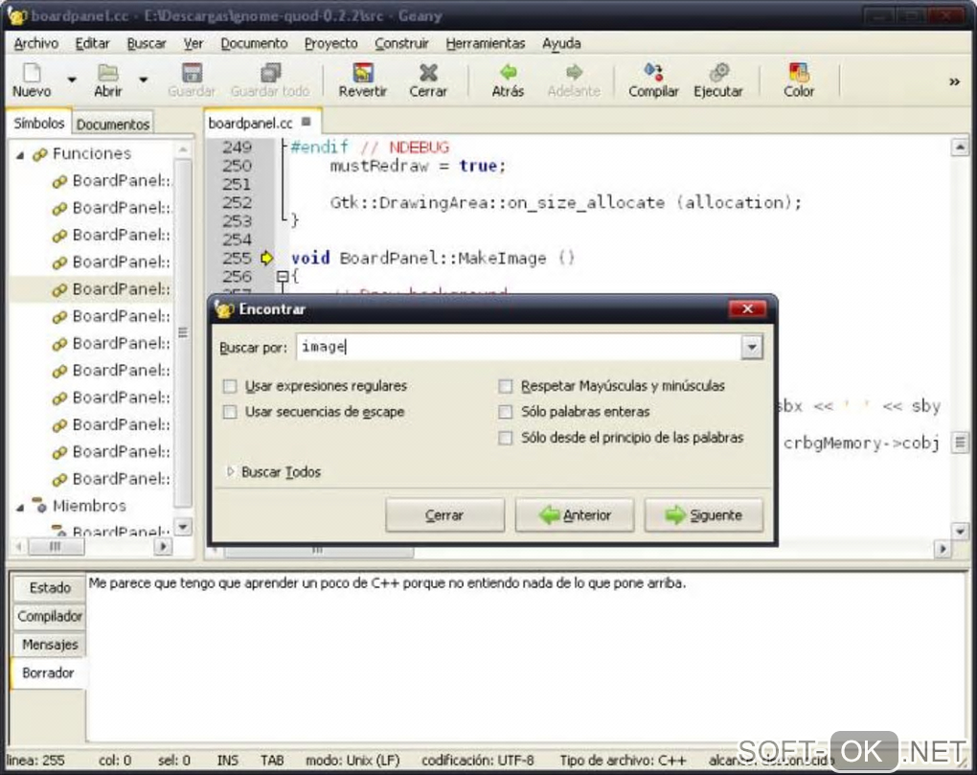Image resolution: width=977 pixels, height=775 pixels.
Task: Show more toolbar items via the » chevron
Action: (x=954, y=81)
